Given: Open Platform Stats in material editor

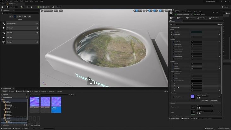Looking at the screenshot, I should [214, 18].
